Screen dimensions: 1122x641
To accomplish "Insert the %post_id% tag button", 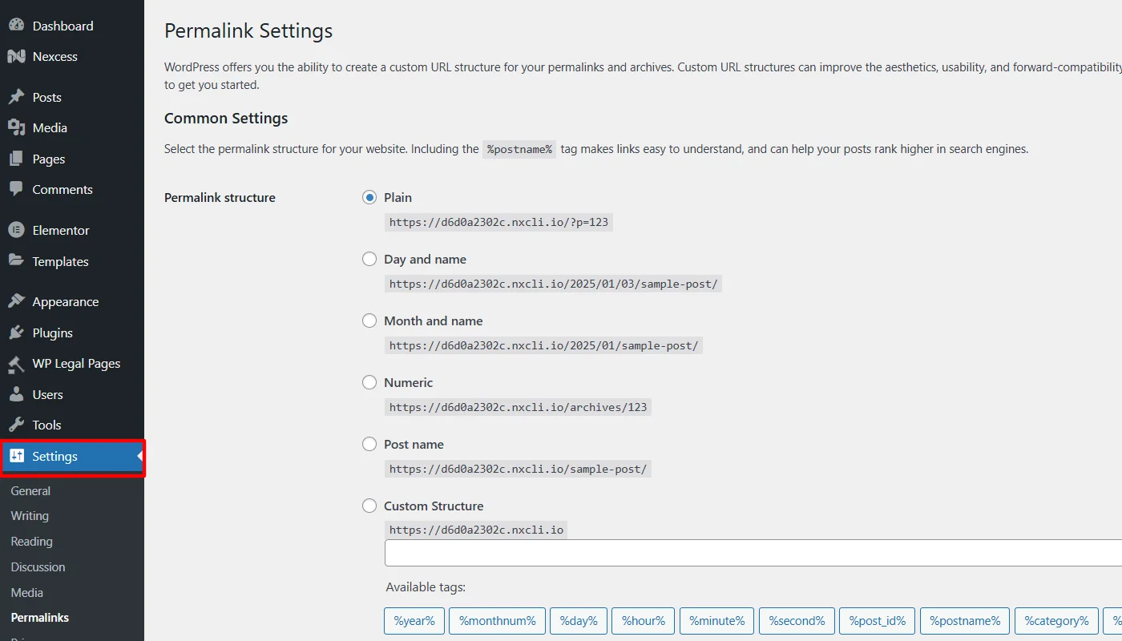I will tap(878, 621).
